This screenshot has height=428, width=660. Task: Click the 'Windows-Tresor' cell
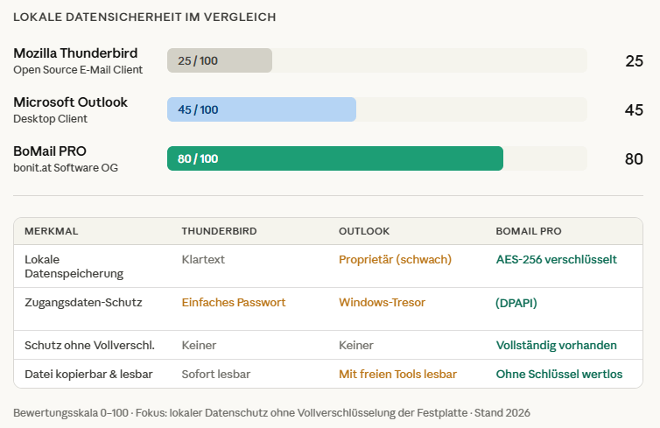pyautogui.click(x=382, y=302)
